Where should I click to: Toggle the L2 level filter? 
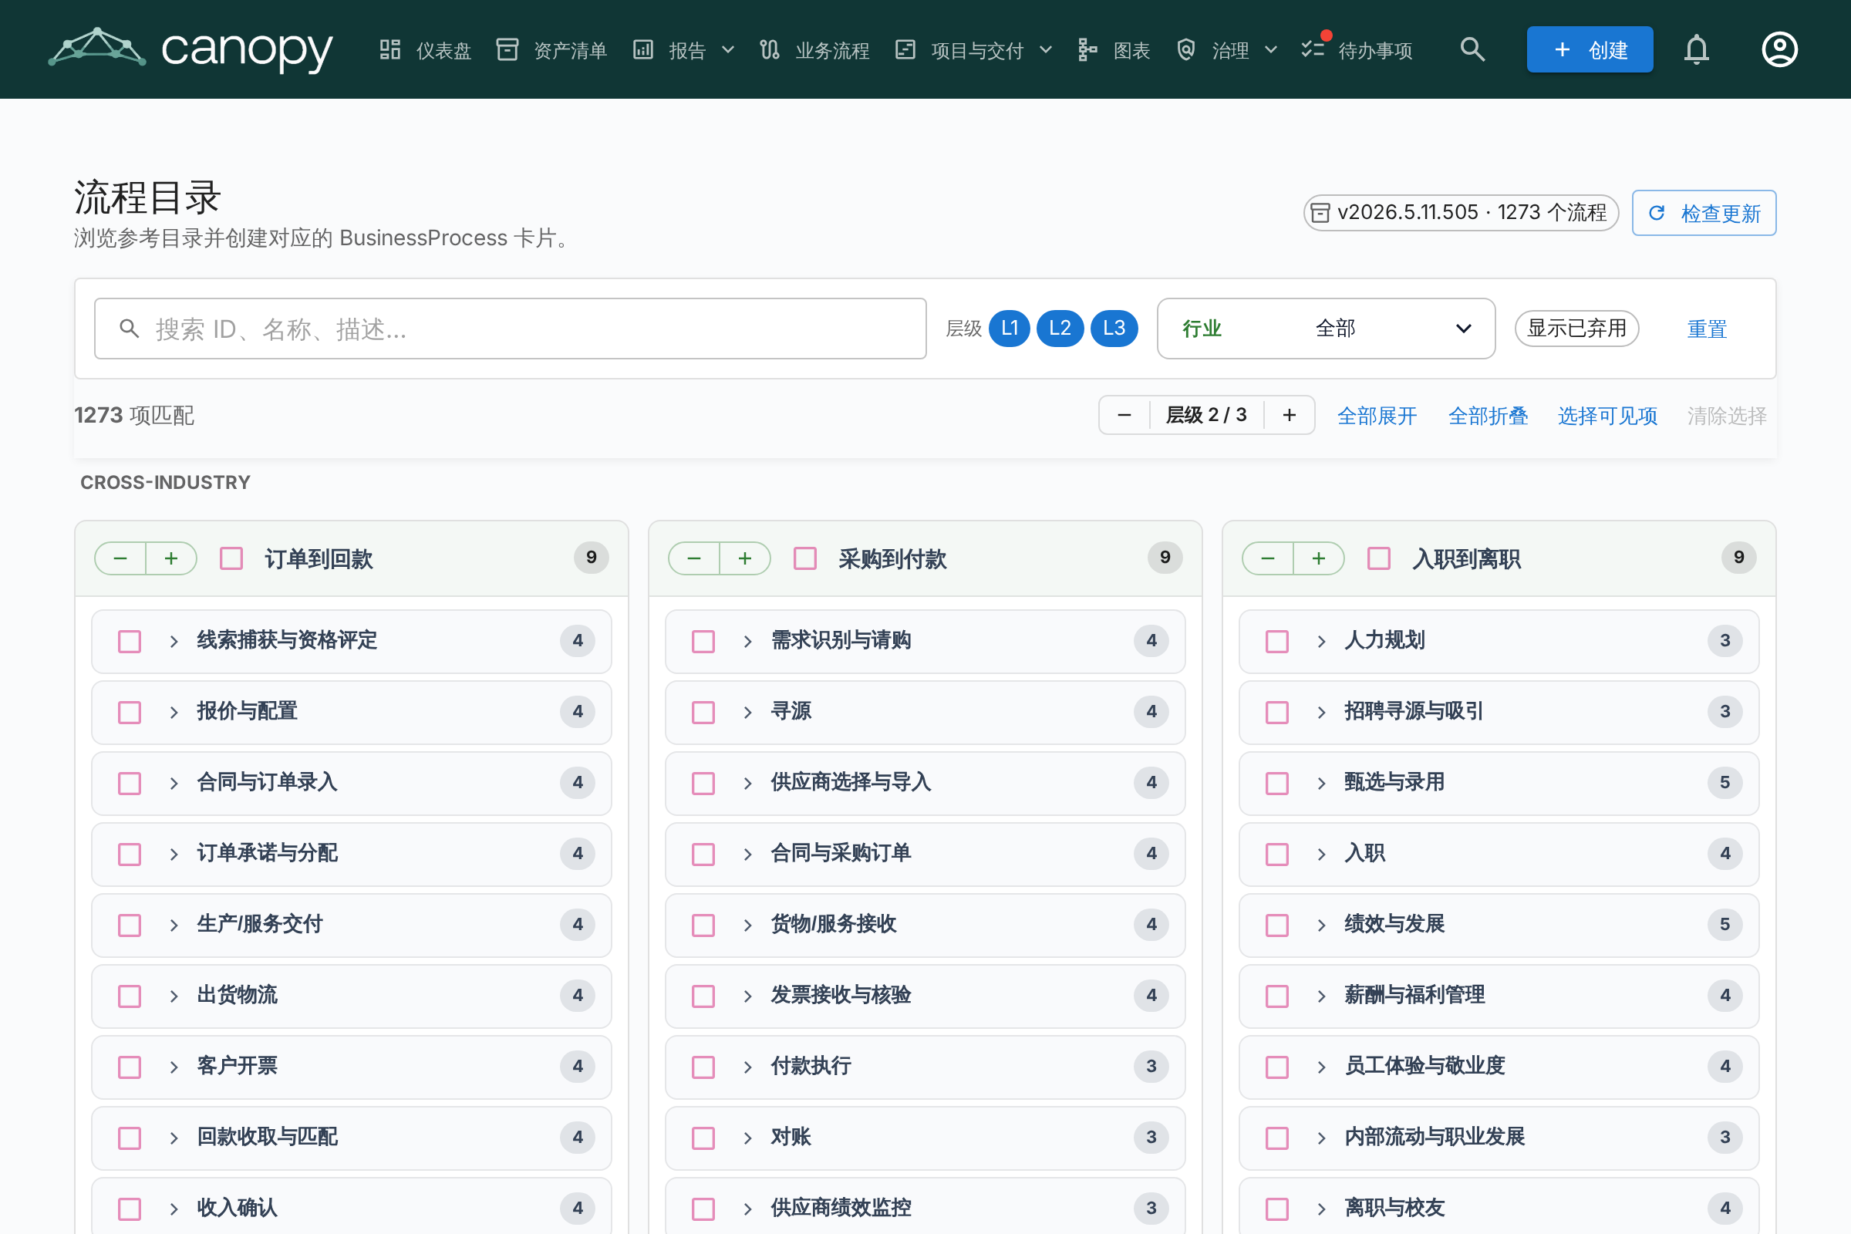coord(1060,329)
